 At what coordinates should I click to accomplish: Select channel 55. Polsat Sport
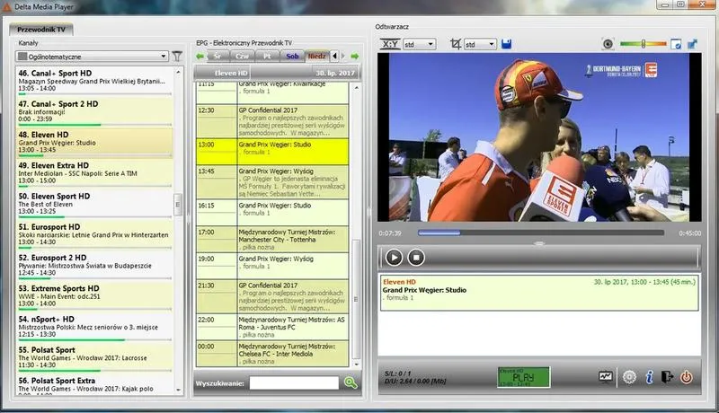[x=94, y=357]
